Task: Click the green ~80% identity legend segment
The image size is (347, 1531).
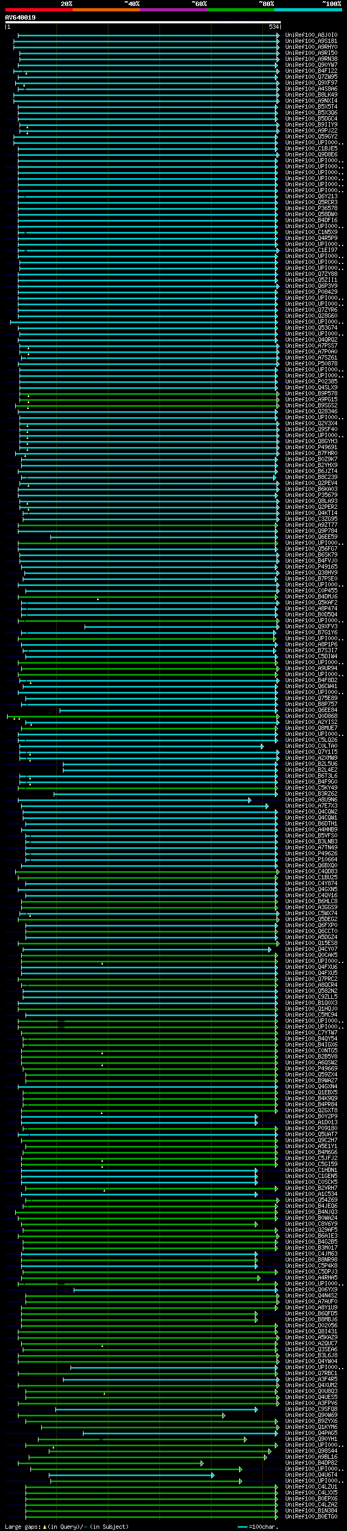Action: (x=241, y=10)
